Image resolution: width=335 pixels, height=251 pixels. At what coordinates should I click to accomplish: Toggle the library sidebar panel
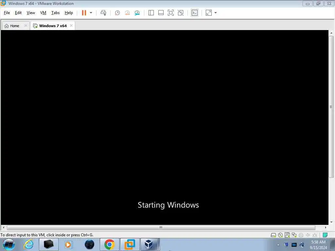151,13
